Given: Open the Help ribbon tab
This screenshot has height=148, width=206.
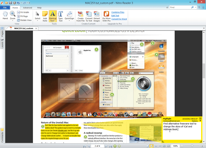Looking at the screenshot, I should click(39, 8).
